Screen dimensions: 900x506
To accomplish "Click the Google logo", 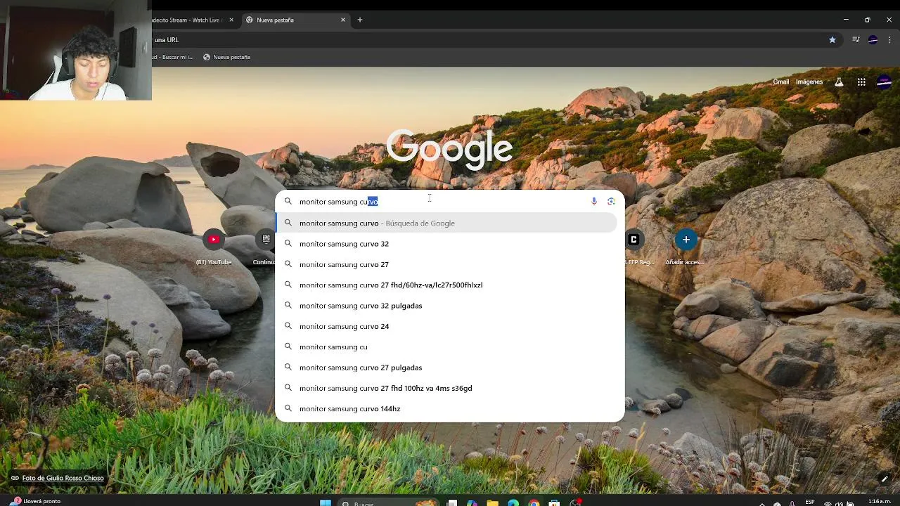I will pyautogui.click(x=450, y=149).
